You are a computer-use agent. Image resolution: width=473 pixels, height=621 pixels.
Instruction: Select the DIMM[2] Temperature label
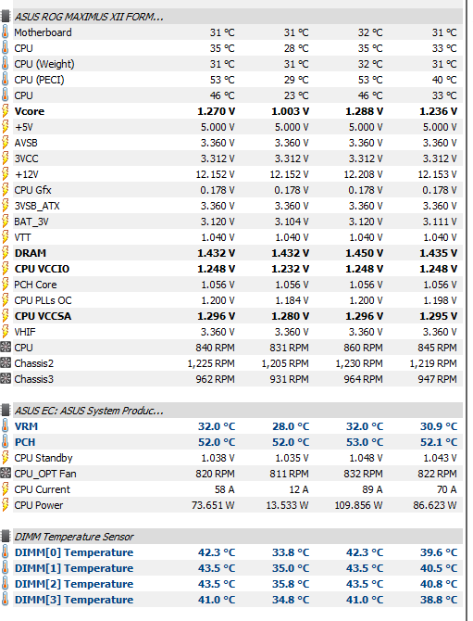[x=74, y=584]
